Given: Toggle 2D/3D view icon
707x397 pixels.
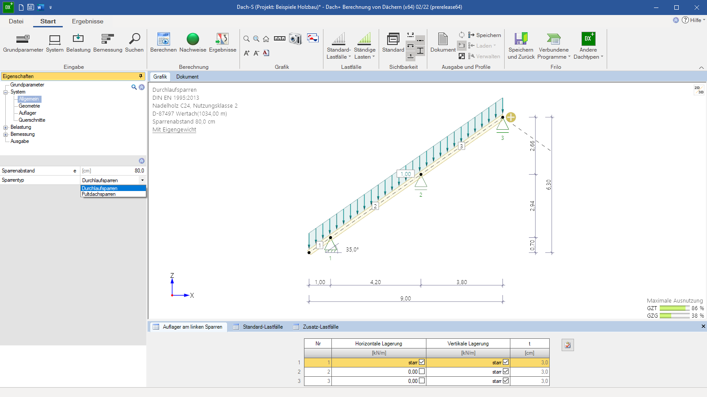Looking at the screenshot, I should coord(699,90).
